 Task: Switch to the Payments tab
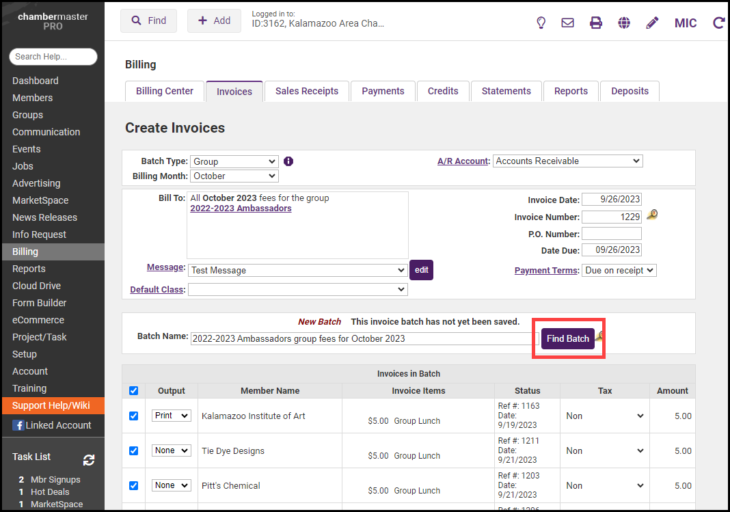tap(383, 91)
